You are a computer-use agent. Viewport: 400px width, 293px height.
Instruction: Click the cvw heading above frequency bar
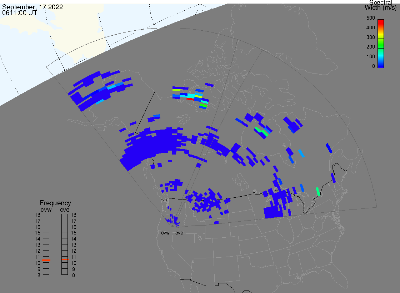click(x=46, y=209)
